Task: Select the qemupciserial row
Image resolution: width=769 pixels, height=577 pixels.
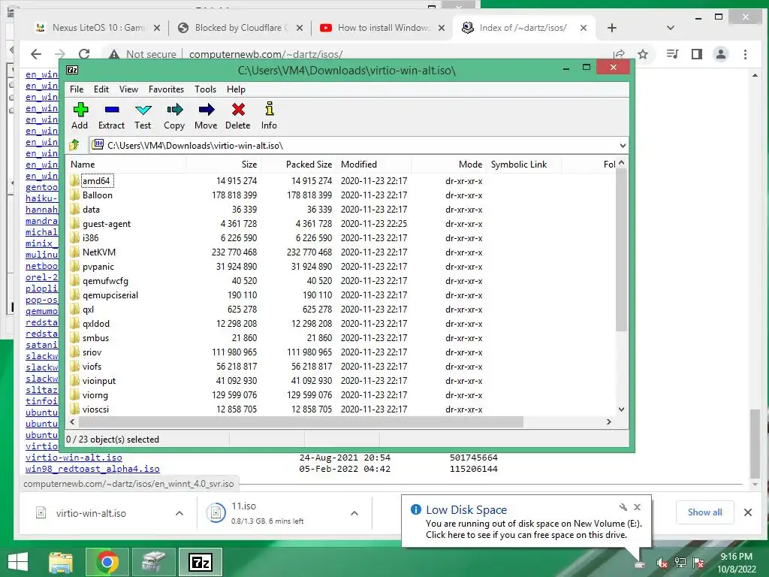Action: (x=342, y=295)
